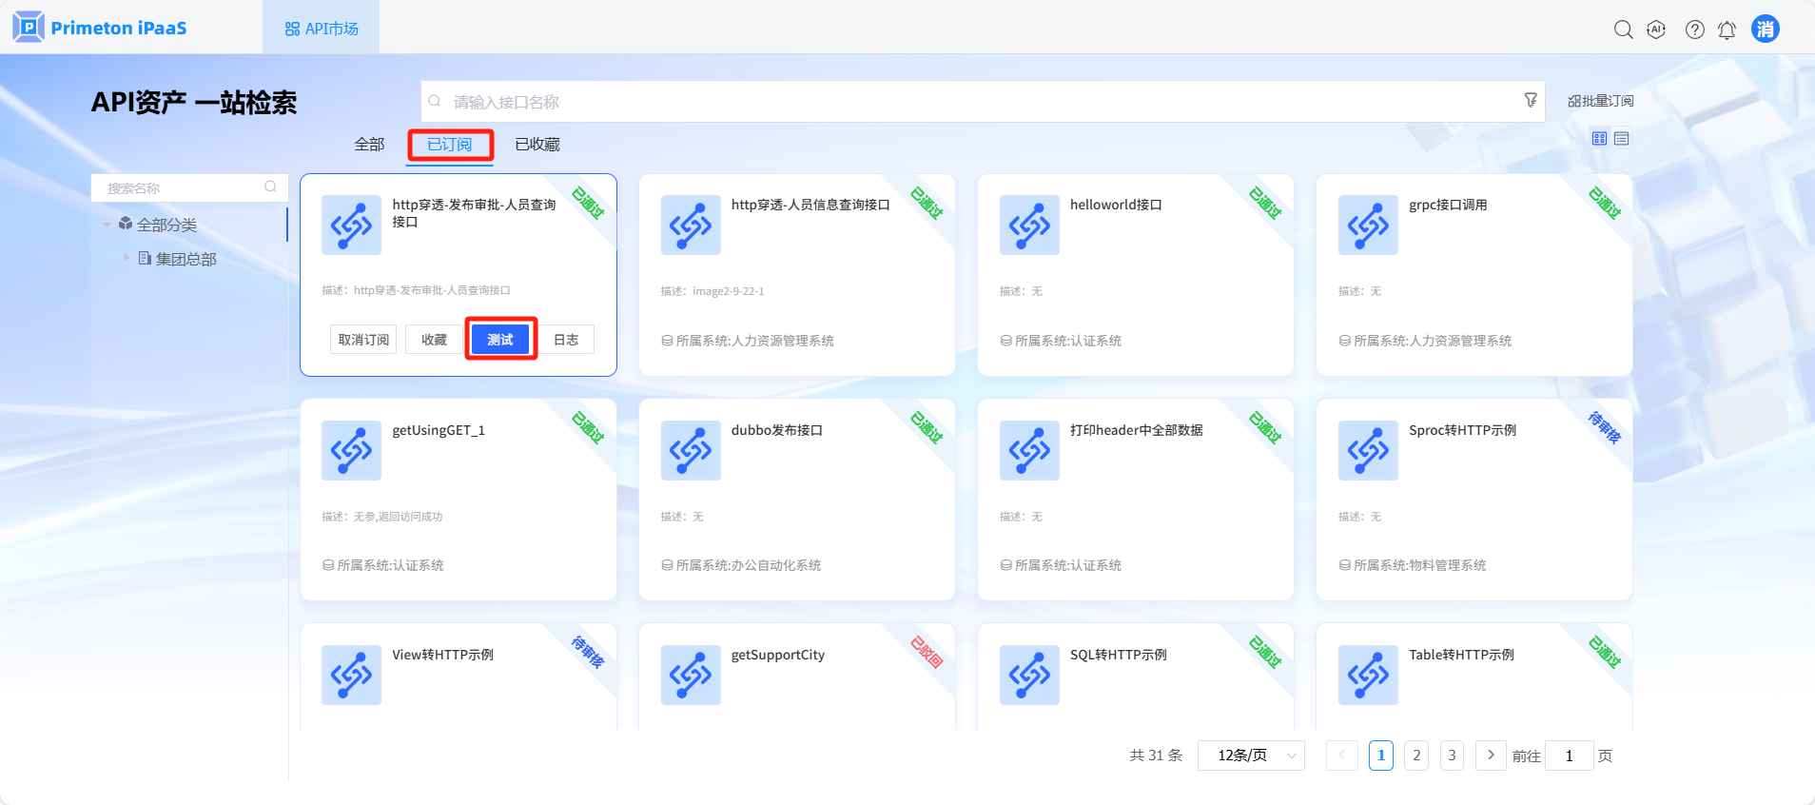Switch to card grid view
This screenshot has height=805, width=1815.
point(1599,139)
